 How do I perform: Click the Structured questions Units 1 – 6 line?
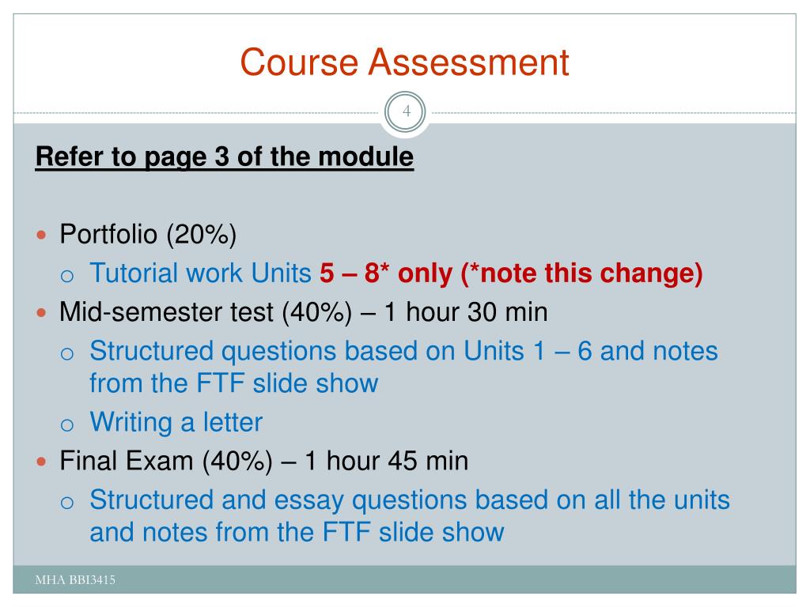point(403,352)
